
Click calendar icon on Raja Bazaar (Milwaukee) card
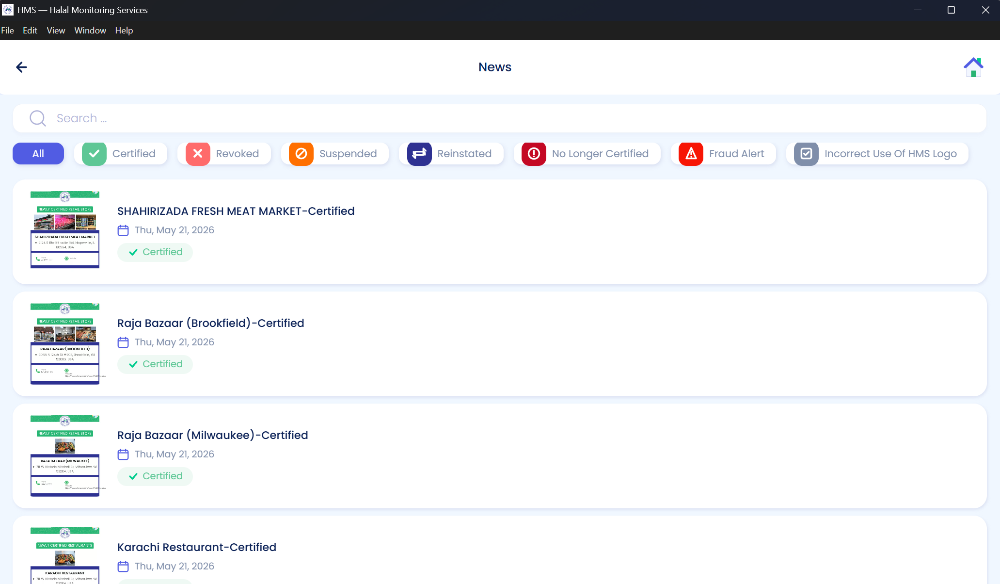123,454
